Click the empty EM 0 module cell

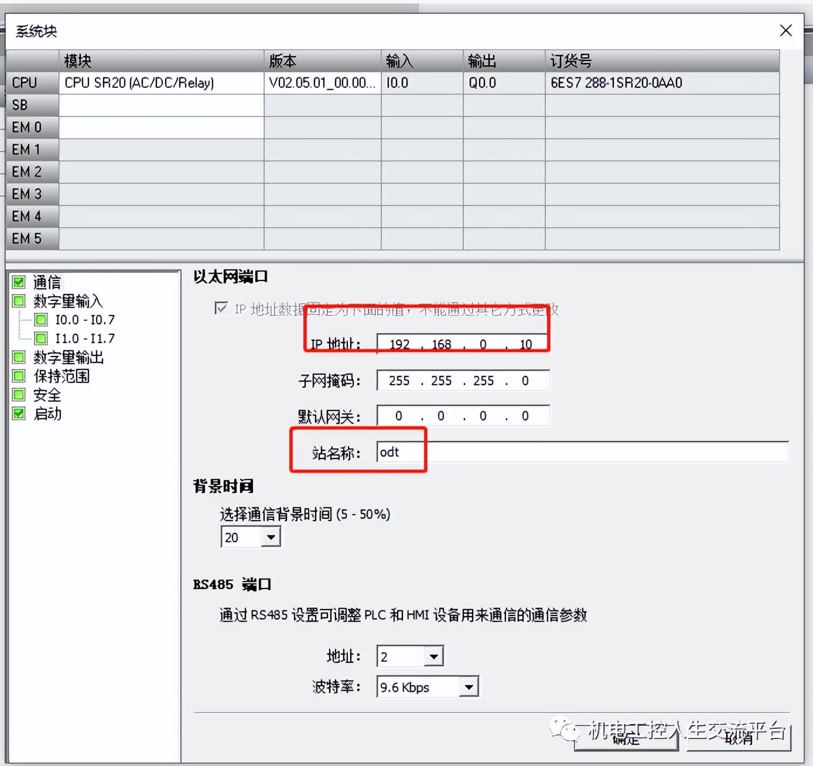[162, 128]
